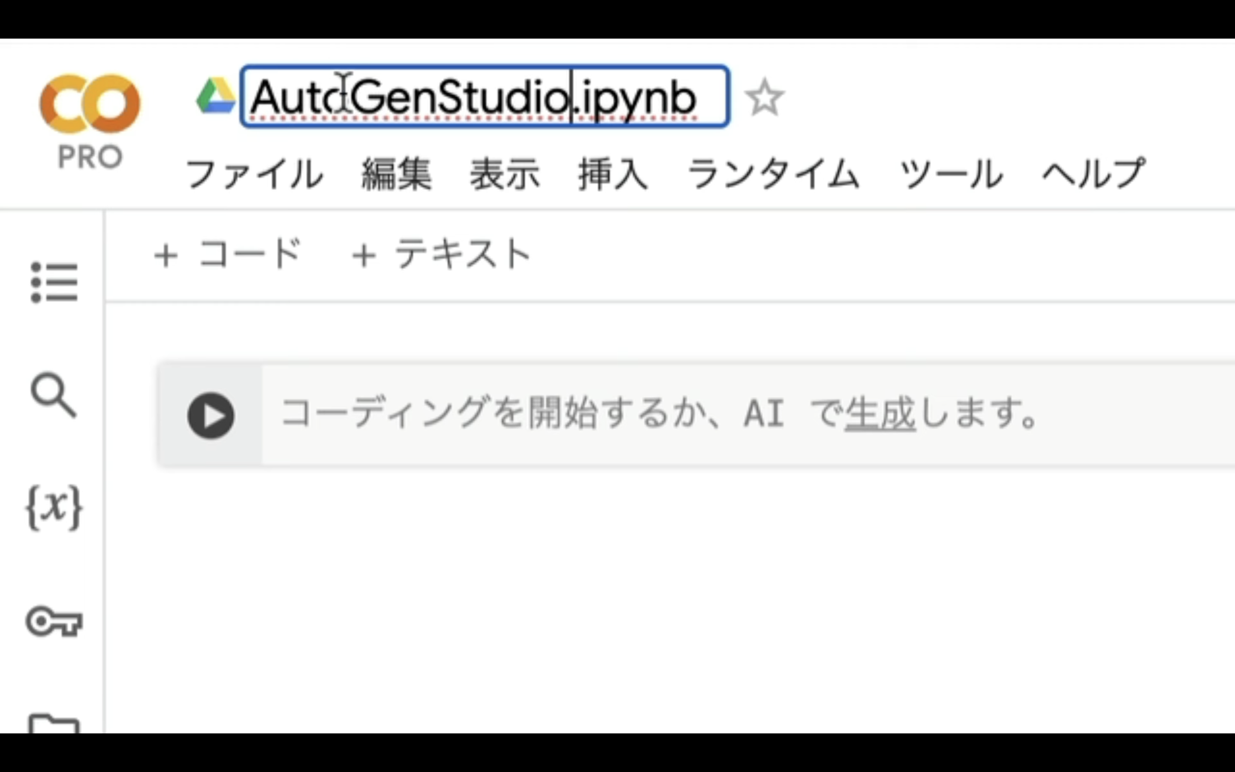
Task: Open the files folder sidebar icon
Action: click(x=54, y=724)
